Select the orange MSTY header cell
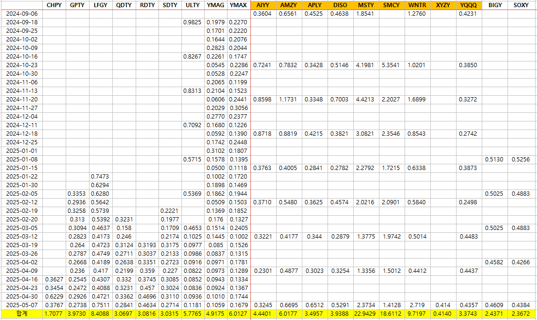The height and width of the screenshot is (320, 537). pos(366,5)
